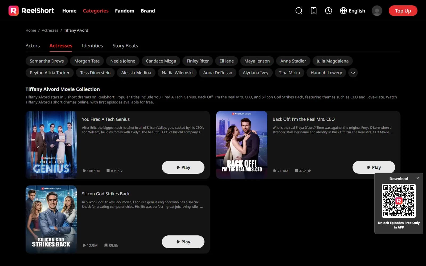The width and height of the screenshot is (426, 266).
Task: Select Anna DeRusso actress chip
Action: [x=218, y=73]
